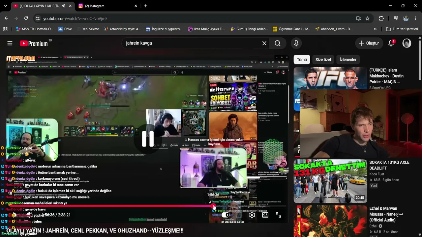Pause the video using the center button
Screen dimensions: 422x237
pos(147,139)
